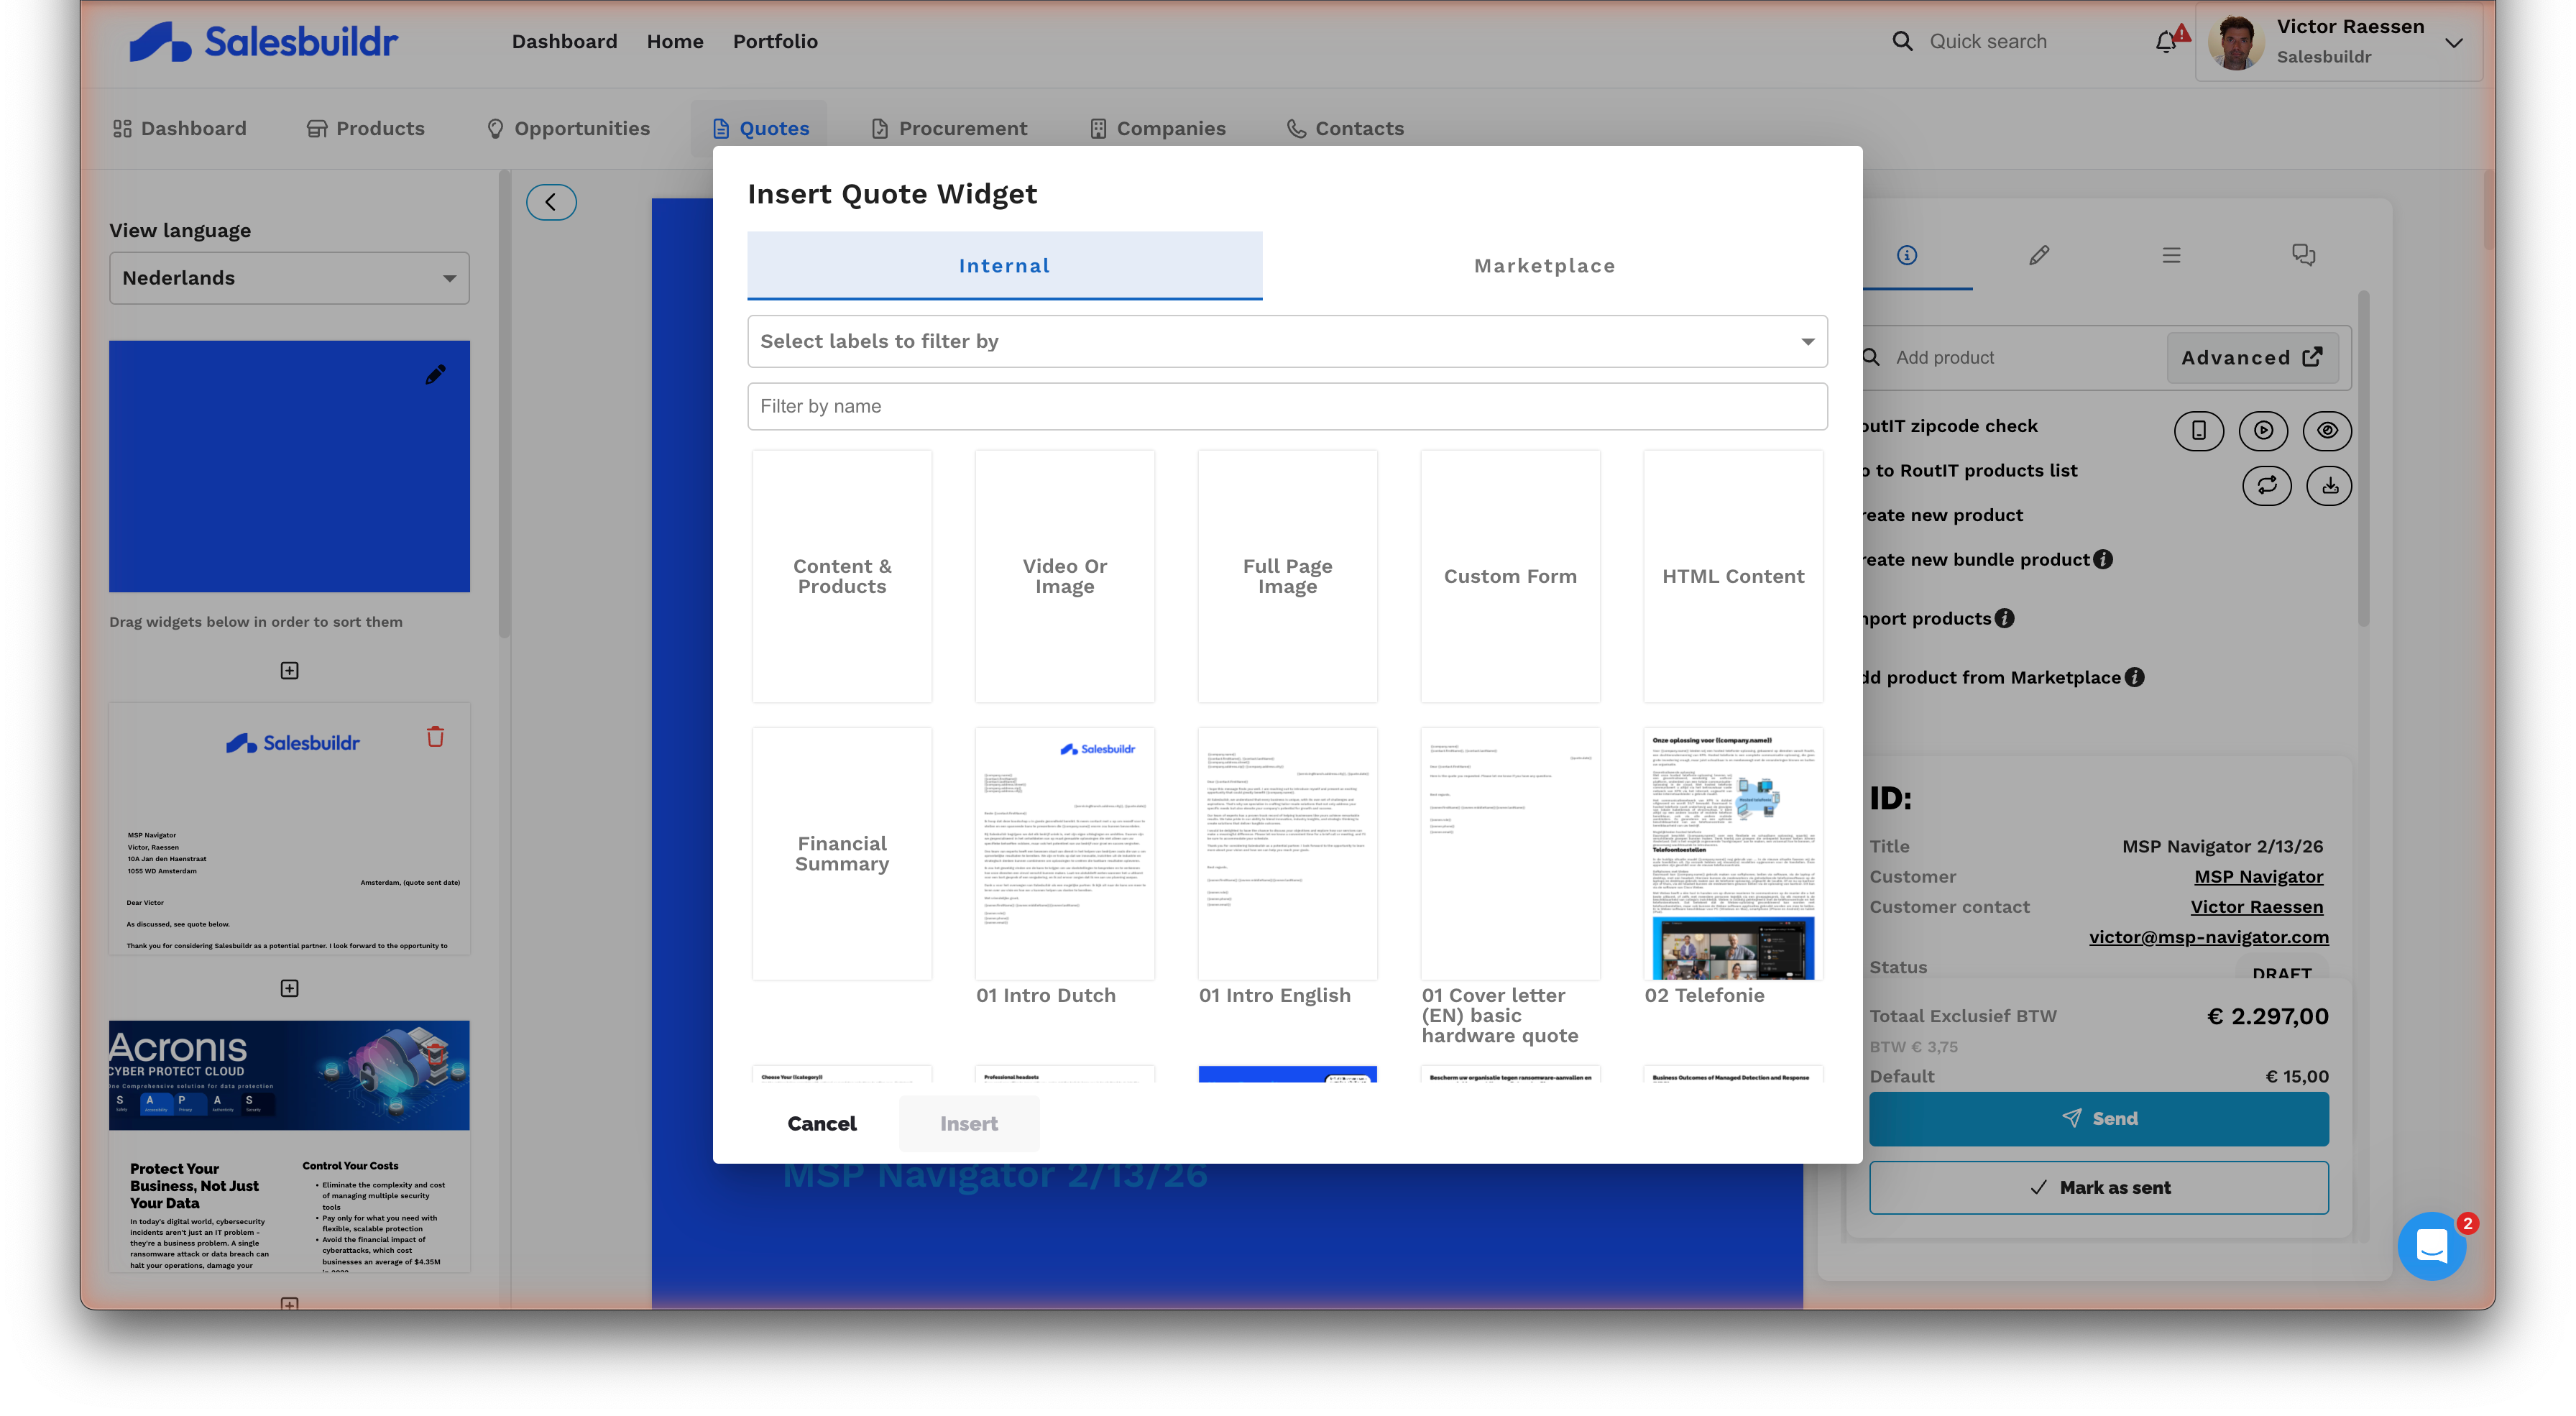This screenshot has height=1416, width=2576.
Task: Select the Full Page Image widget
Action: click(x=1287, y=576)
